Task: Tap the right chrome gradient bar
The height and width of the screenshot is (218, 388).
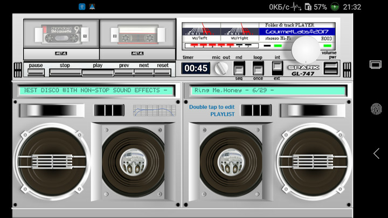Action: coord(313,110)
